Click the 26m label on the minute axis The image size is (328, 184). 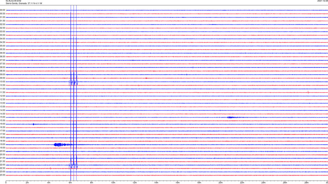click(285, 183)
